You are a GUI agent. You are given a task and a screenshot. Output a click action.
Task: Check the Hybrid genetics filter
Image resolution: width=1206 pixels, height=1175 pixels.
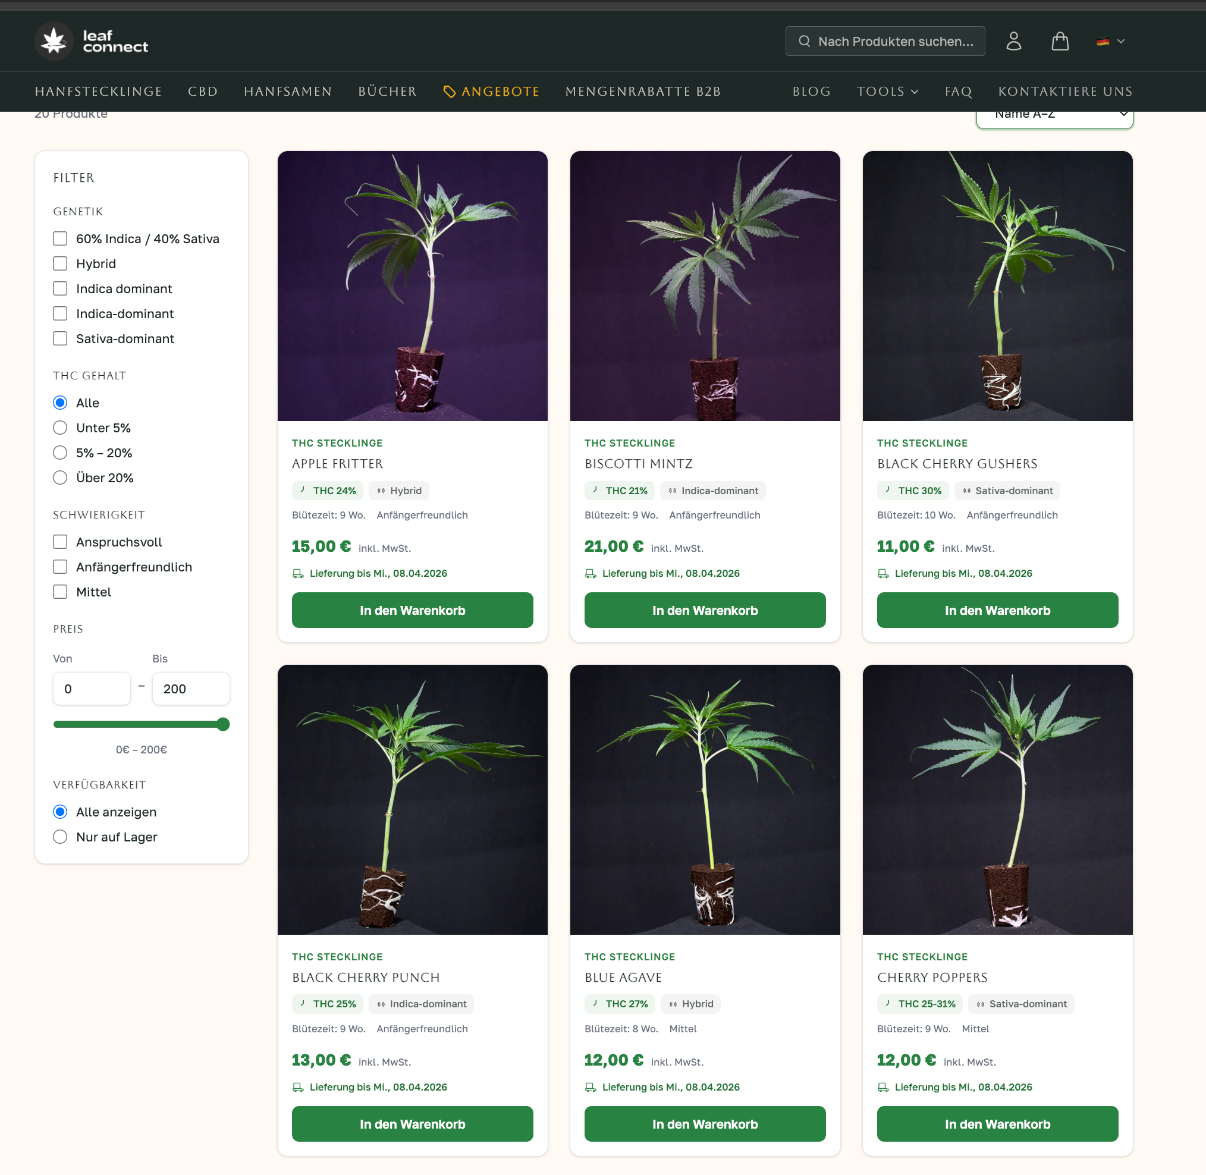[x=60, y=263]
